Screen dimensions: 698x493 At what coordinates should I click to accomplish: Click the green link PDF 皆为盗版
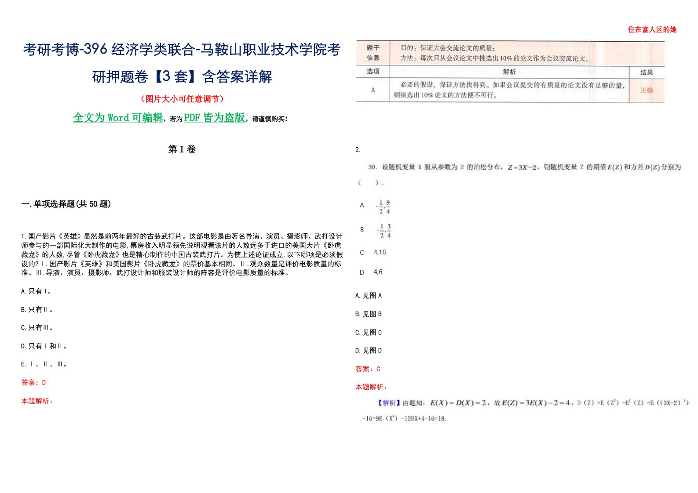tap(215, 118)
